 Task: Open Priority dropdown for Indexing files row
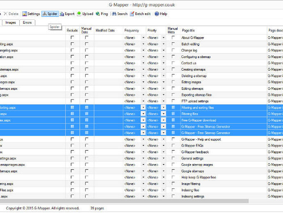point(163,190)
